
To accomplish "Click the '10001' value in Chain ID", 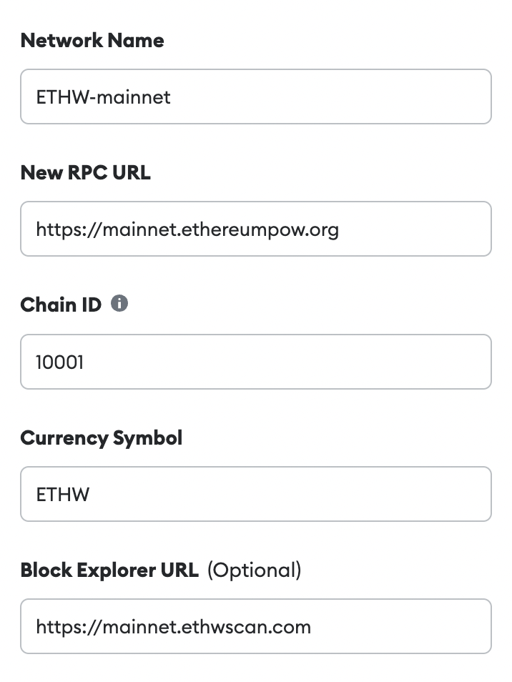I will click(x=59, y=362).
